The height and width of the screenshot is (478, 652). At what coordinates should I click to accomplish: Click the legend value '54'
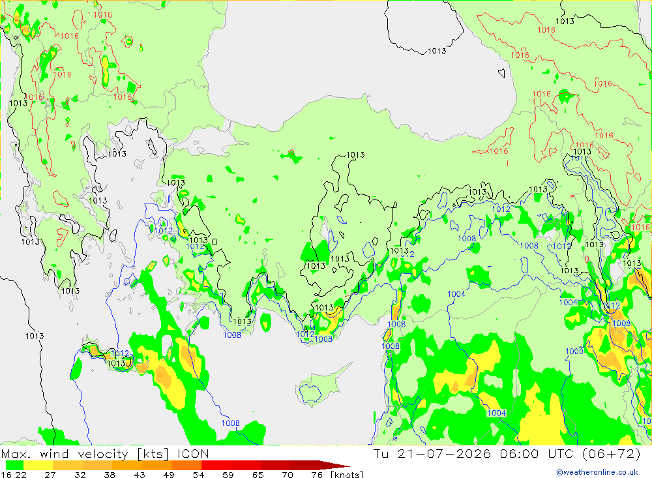pos(198,475)
